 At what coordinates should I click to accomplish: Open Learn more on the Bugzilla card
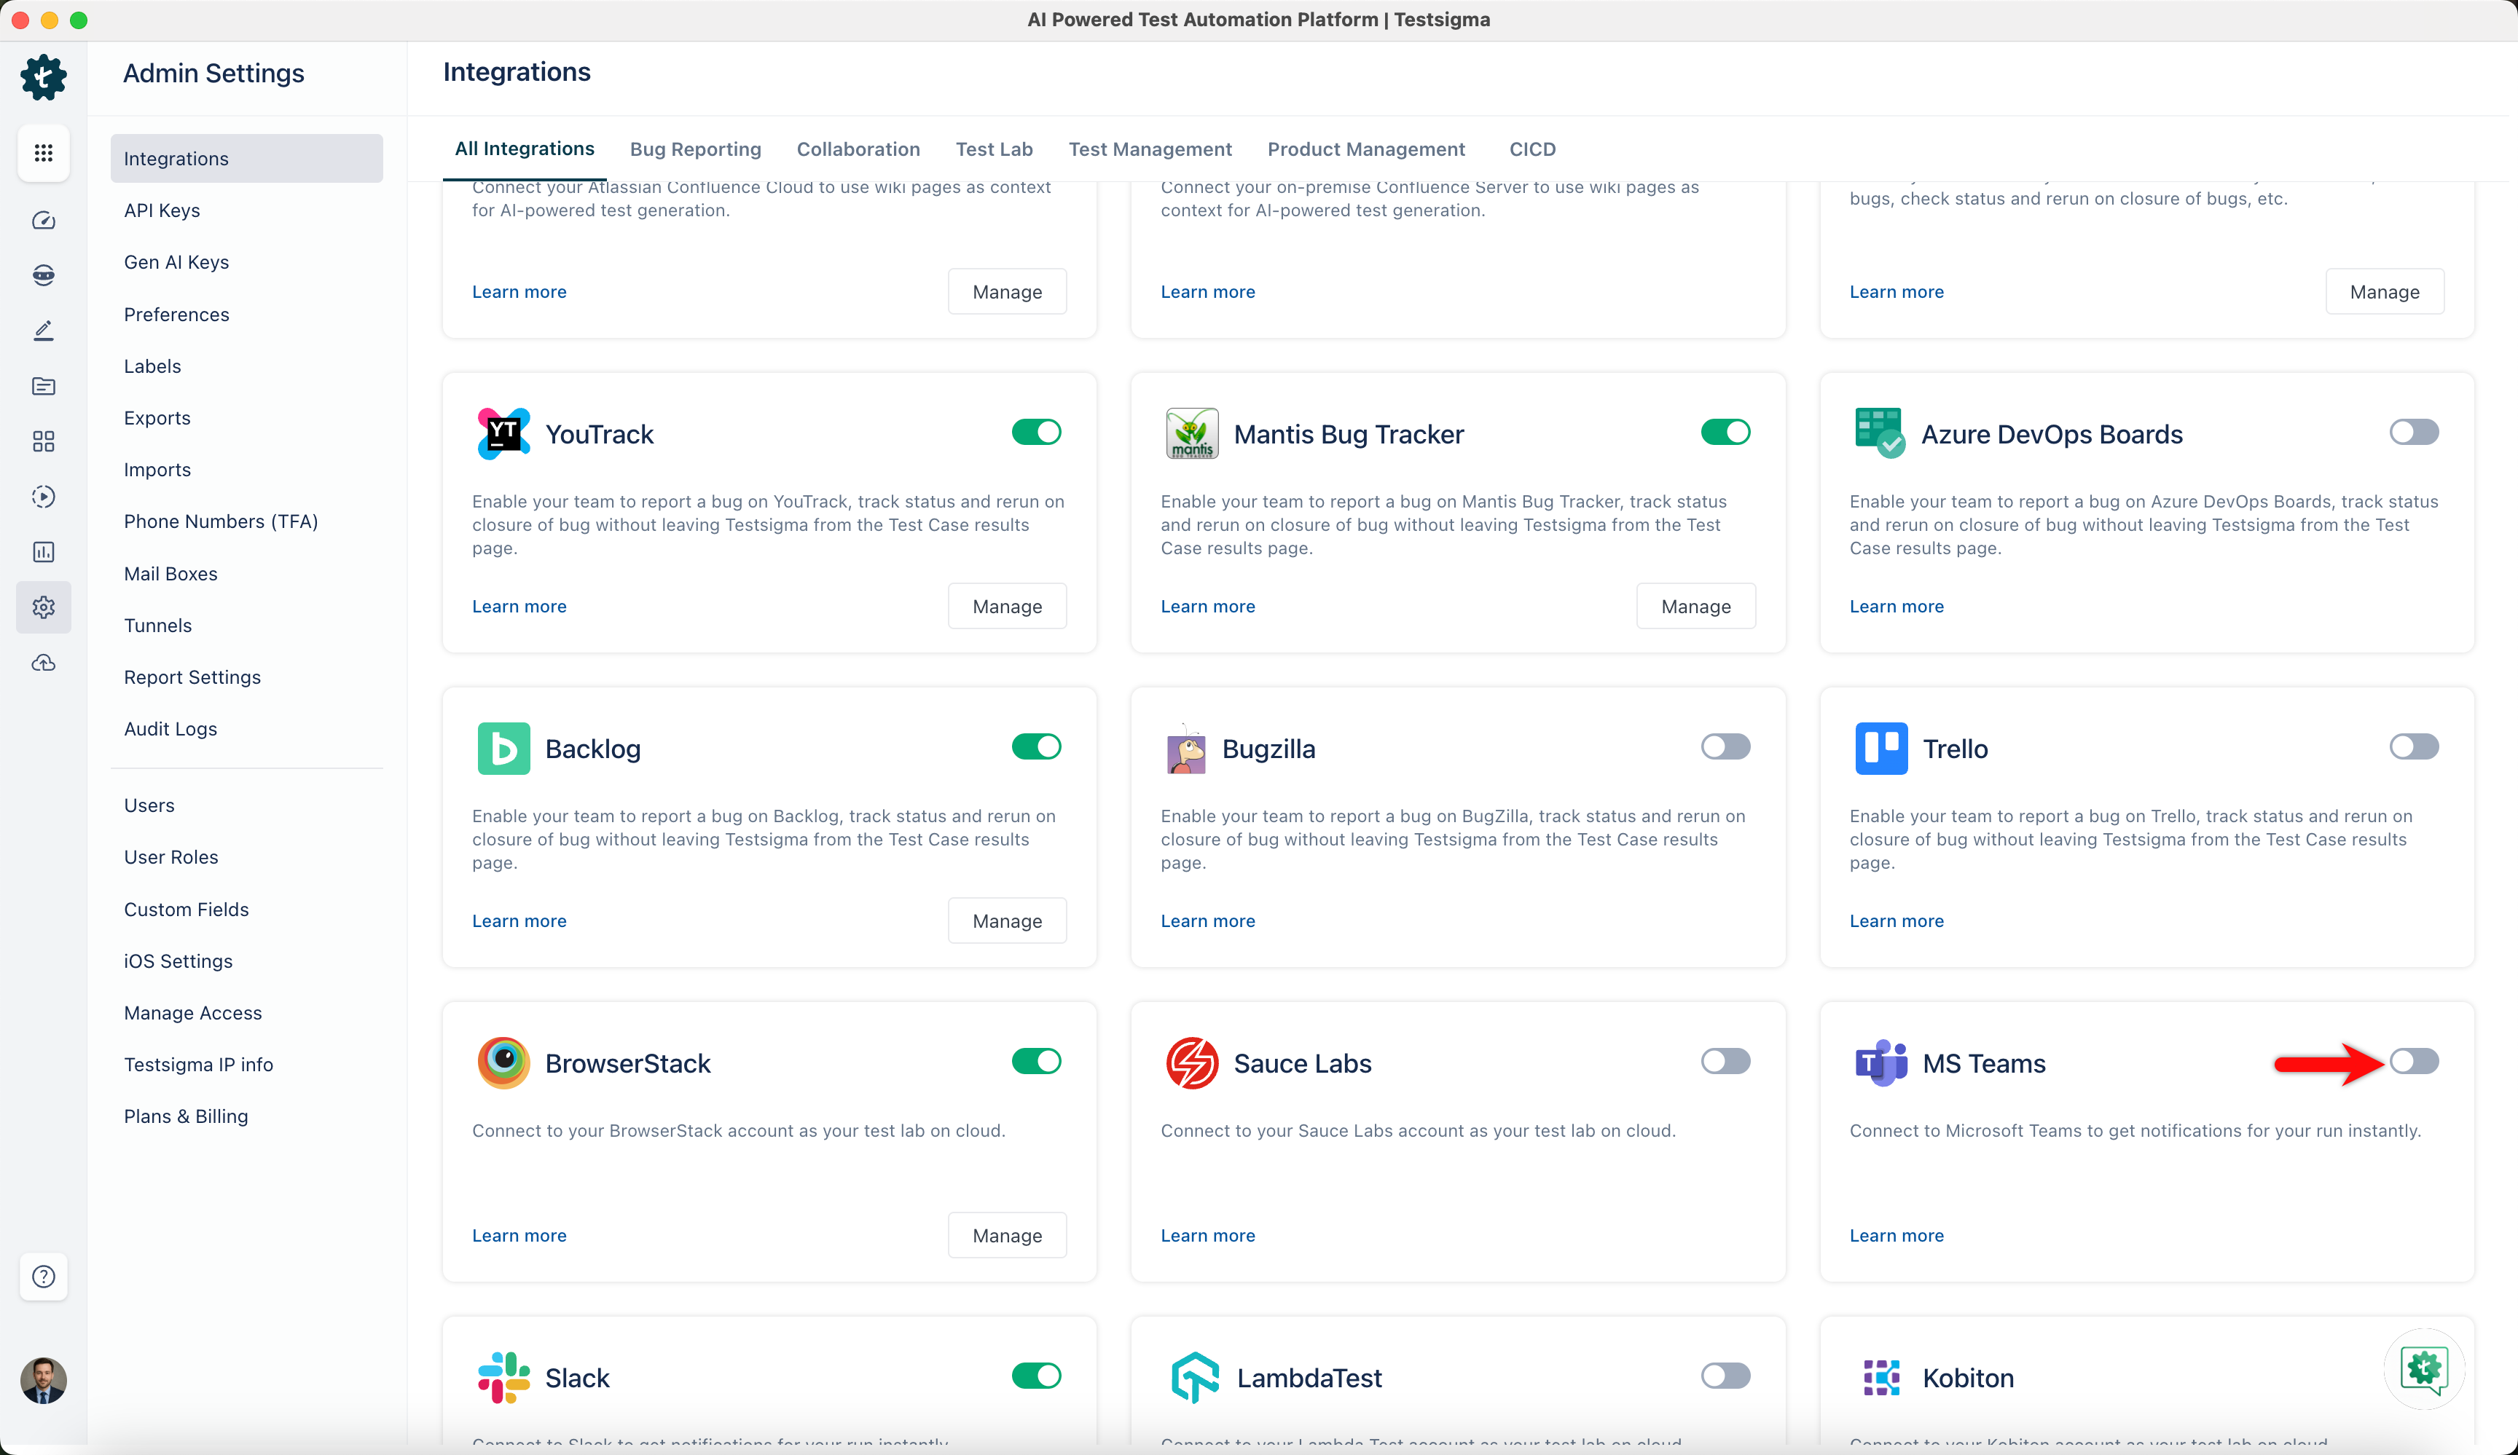(x=1208, y=920)
